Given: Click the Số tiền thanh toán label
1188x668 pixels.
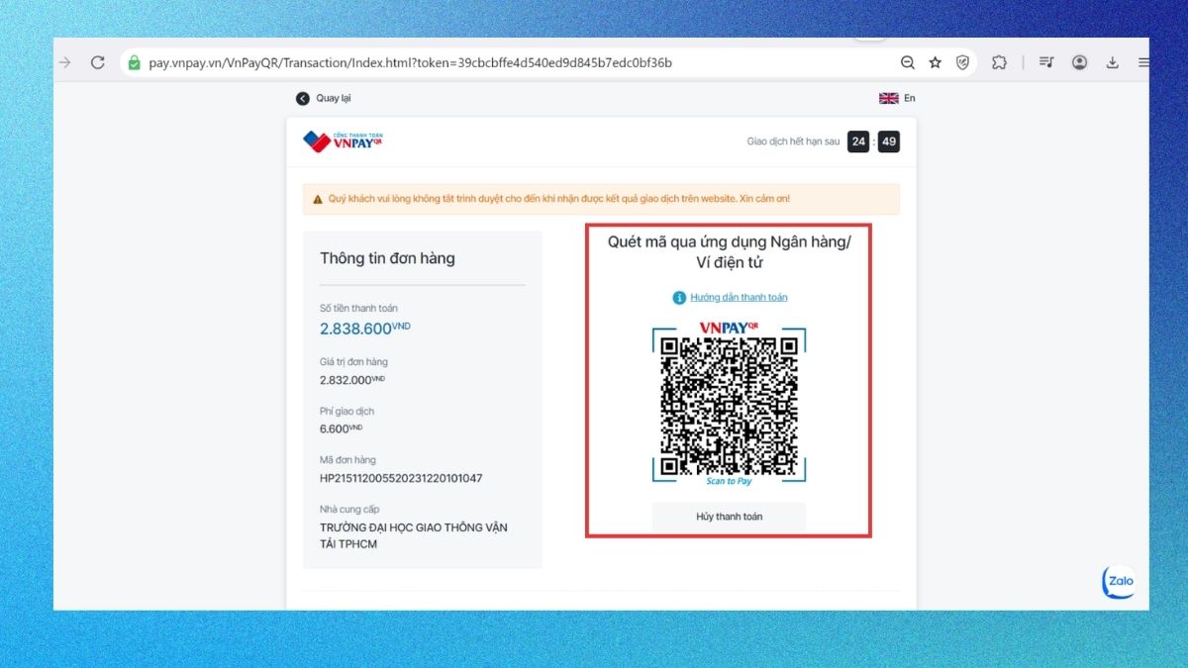Looking at the screenshot, I should pyautogui.click(x=358, y=309).
